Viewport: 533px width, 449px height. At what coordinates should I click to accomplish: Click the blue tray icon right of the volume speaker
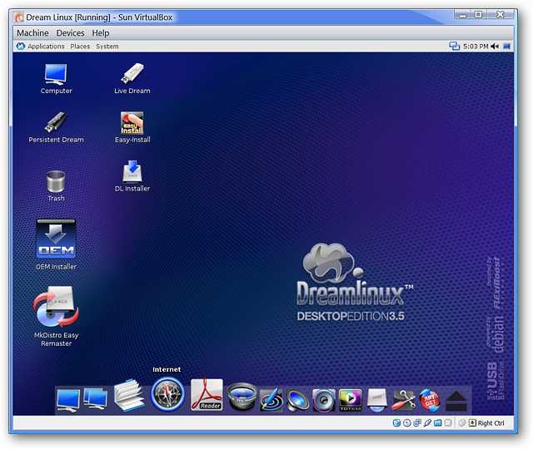click(506, 47)
